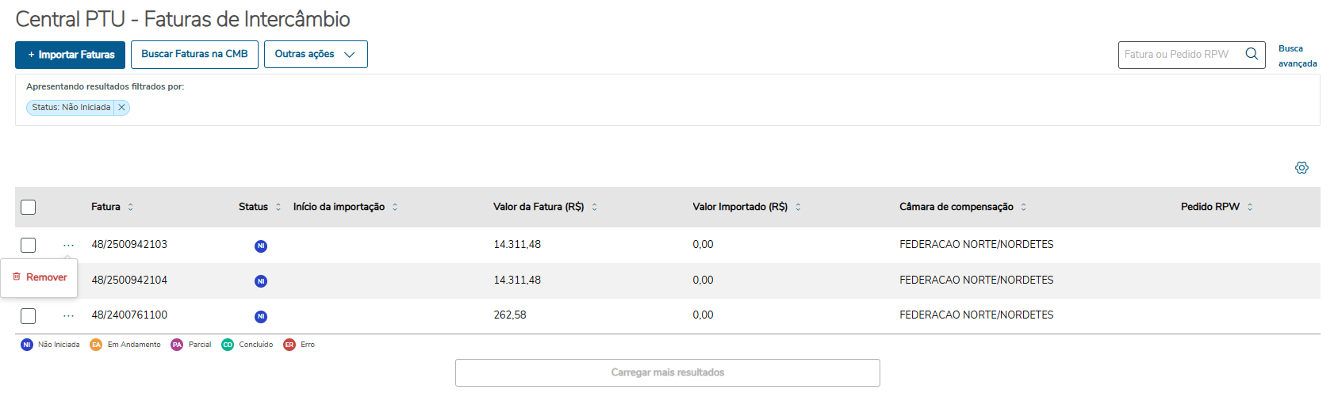Image resolution: width=1334 pixels, height=393 pixels.
Task: Remove the Status: Não Iniciada filter chip
Action: pos(121,108)
